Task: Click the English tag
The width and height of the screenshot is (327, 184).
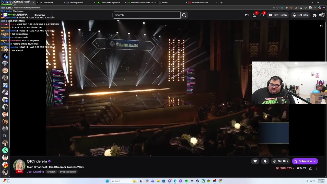Action: 51,172
